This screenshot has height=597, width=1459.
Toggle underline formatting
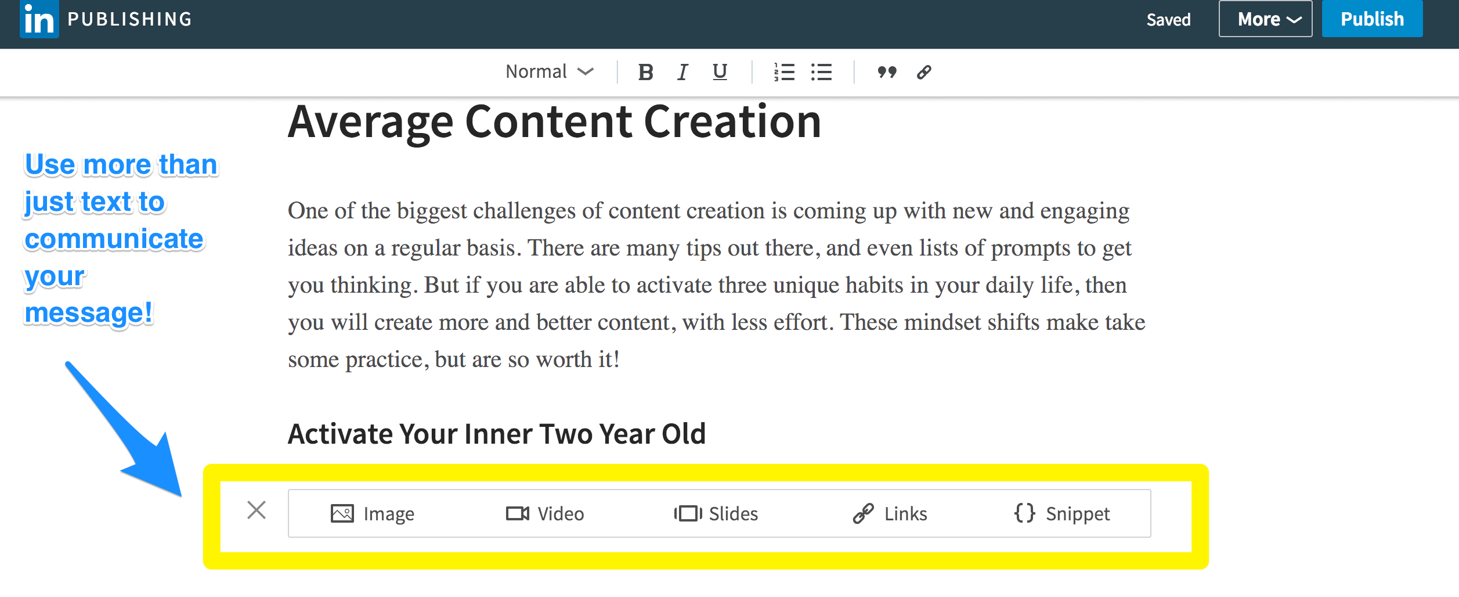(720, 72)
